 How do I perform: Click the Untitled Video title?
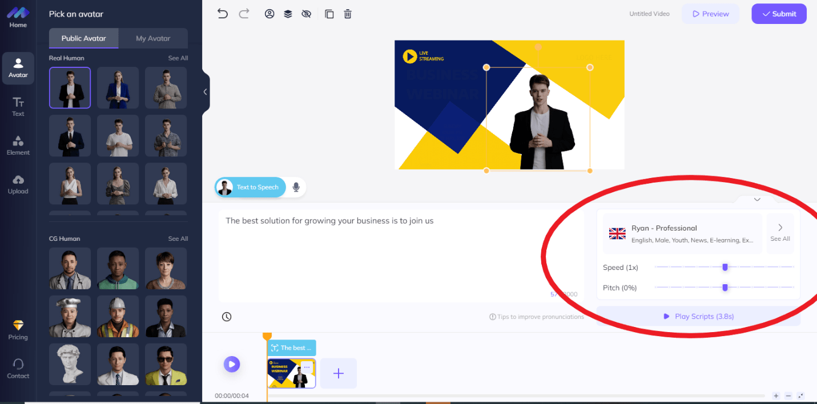point(650,14)
